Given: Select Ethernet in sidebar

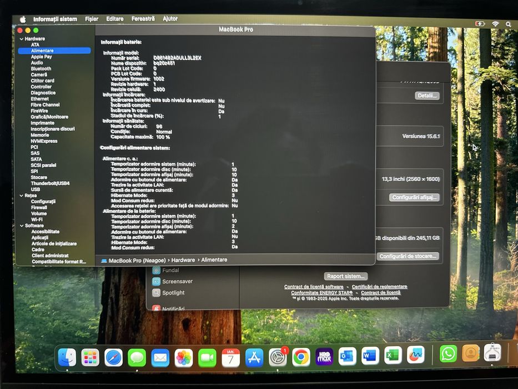Looking at the screenshot, I should pyautogui.click(x=39, y=99).
